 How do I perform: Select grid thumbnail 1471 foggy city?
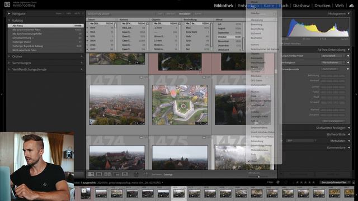tap(117, 105)
